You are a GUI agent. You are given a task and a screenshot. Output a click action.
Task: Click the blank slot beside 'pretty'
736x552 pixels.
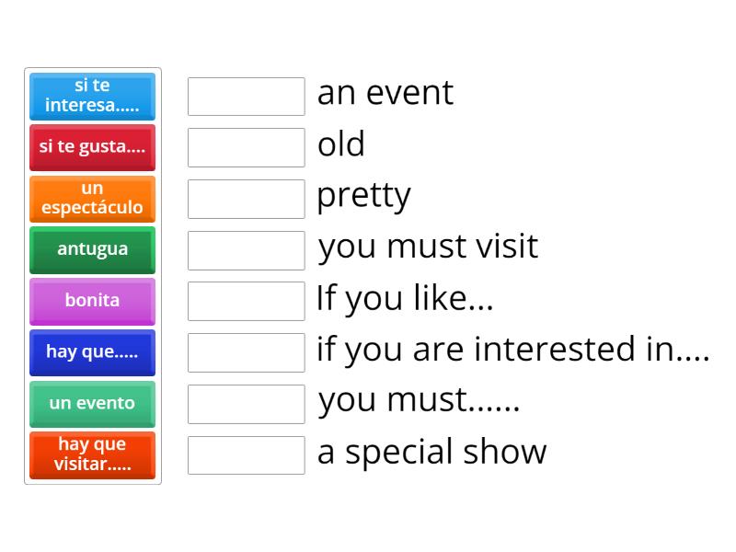point(246,199)
